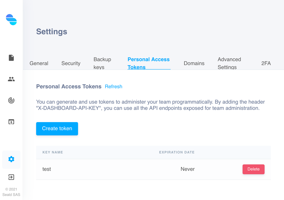
Task: Switch to Advanced Settings tab
Action: click(x=229, y=63)
